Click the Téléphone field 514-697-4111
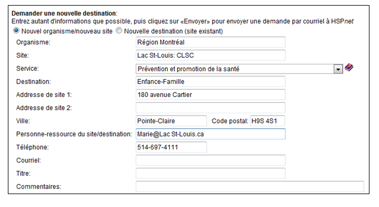This screenshot has height=207, width=379. pyautogui.click(x=171, y=147)
